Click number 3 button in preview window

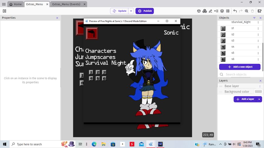[x=104, y=72]
